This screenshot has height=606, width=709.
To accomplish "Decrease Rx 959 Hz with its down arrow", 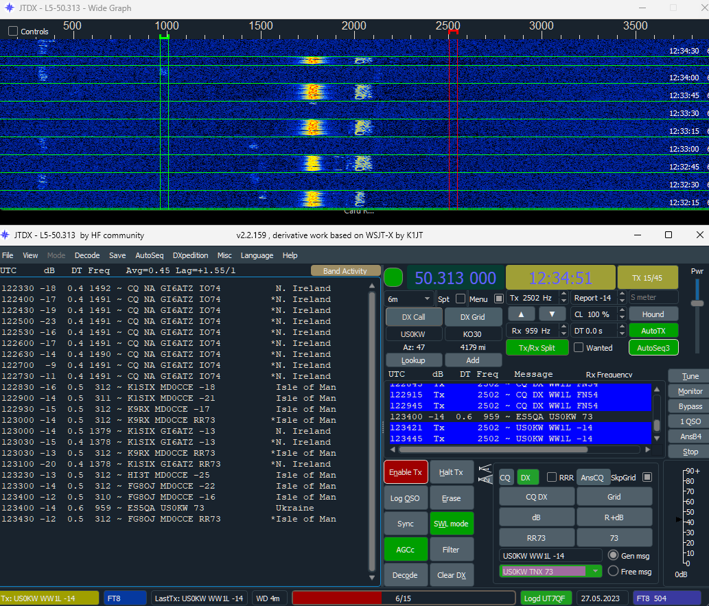I will (x=563, y=334).
